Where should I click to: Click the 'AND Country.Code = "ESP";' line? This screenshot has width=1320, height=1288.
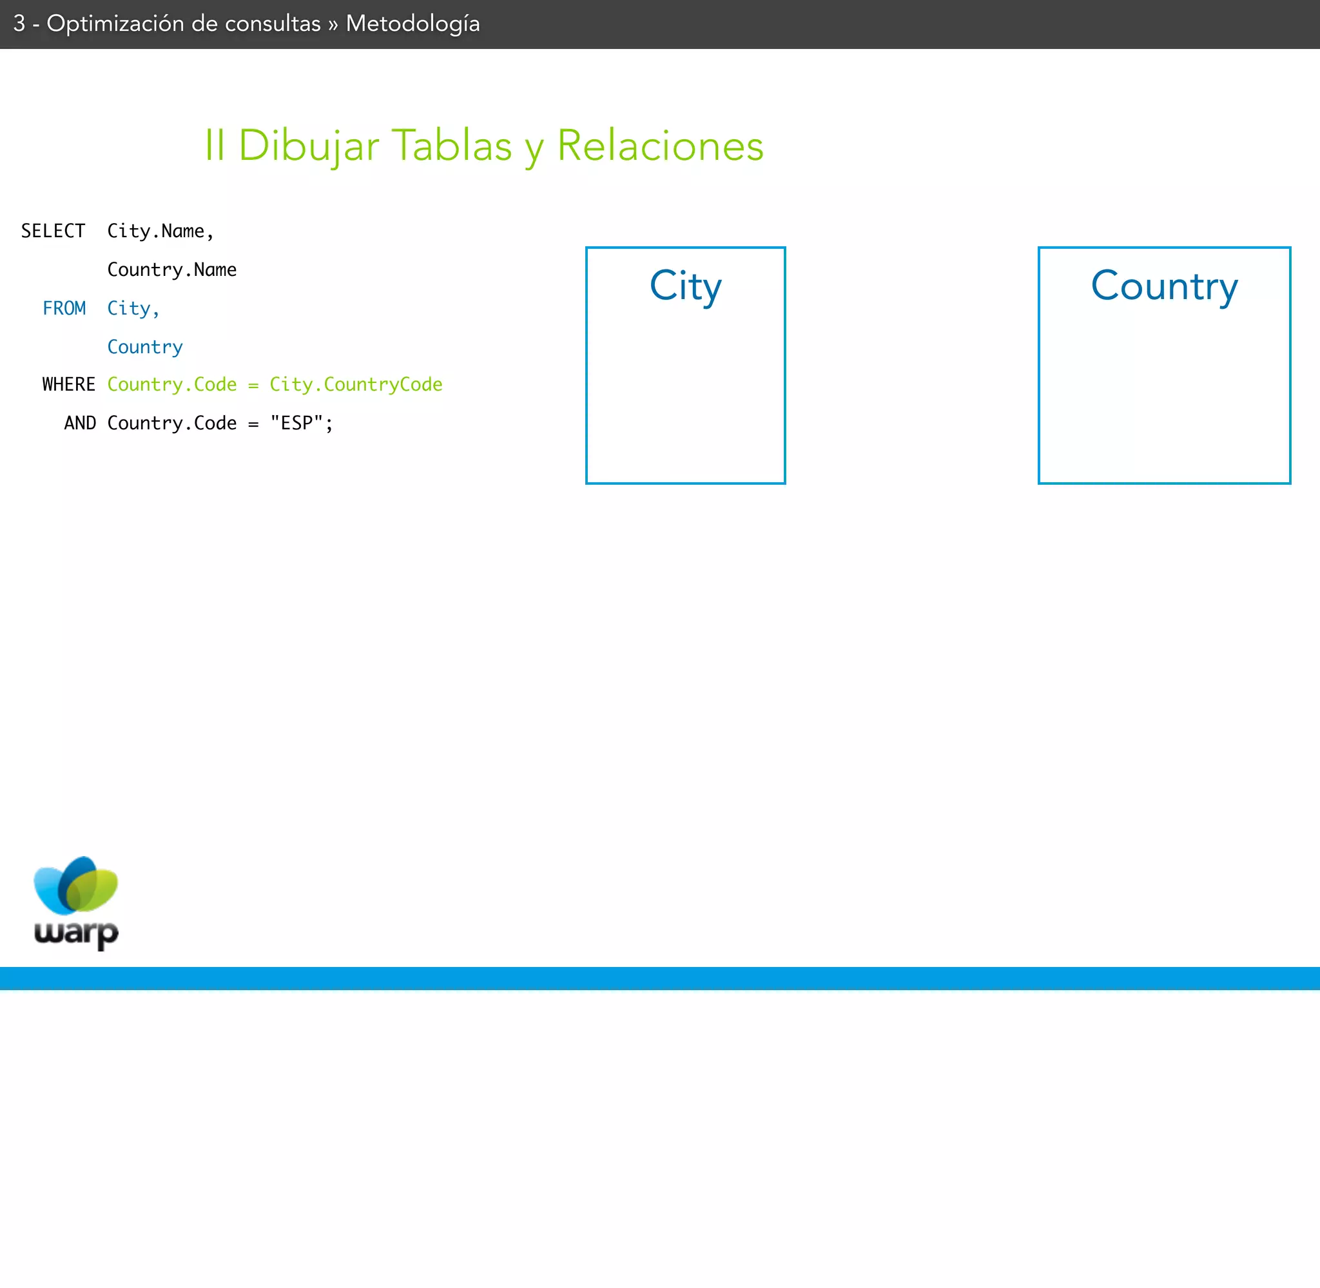click(199, 424)
